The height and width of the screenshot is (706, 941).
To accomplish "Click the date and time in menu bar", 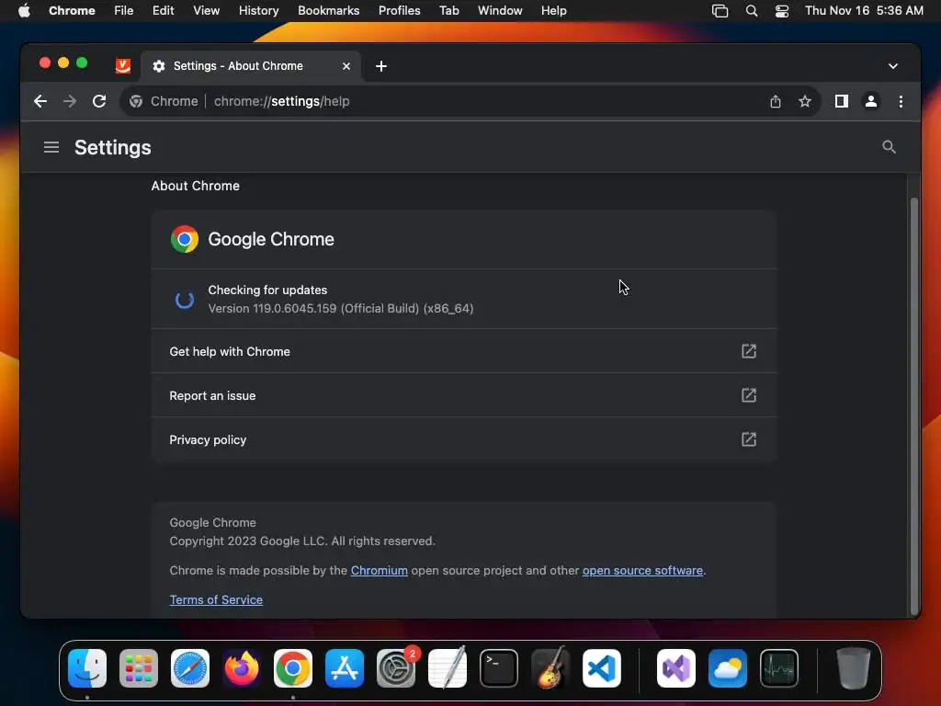I will click(x=864, y=11).
